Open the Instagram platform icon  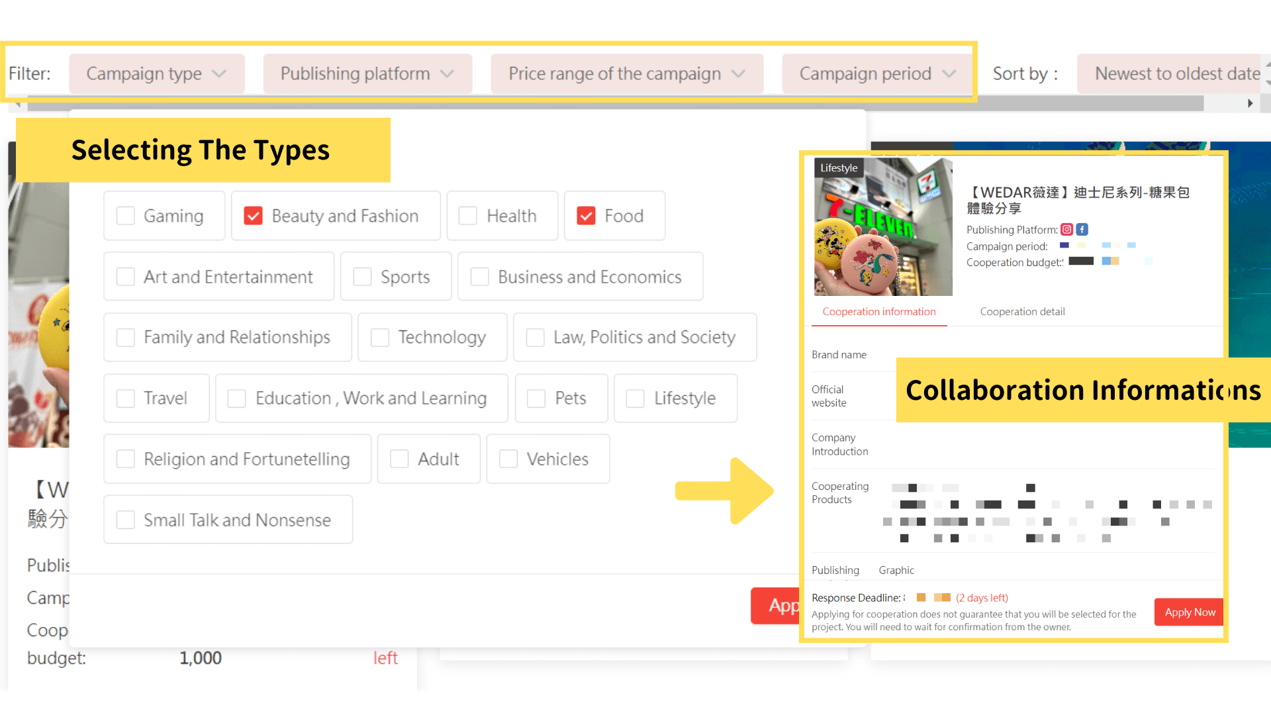1066,230
